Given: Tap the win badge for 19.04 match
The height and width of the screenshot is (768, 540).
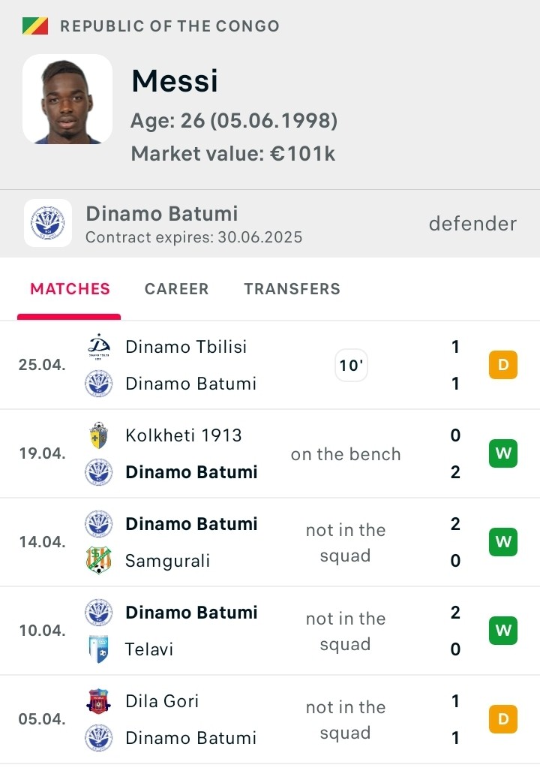Looking at the screenshot, I should (x=503, y=453).
